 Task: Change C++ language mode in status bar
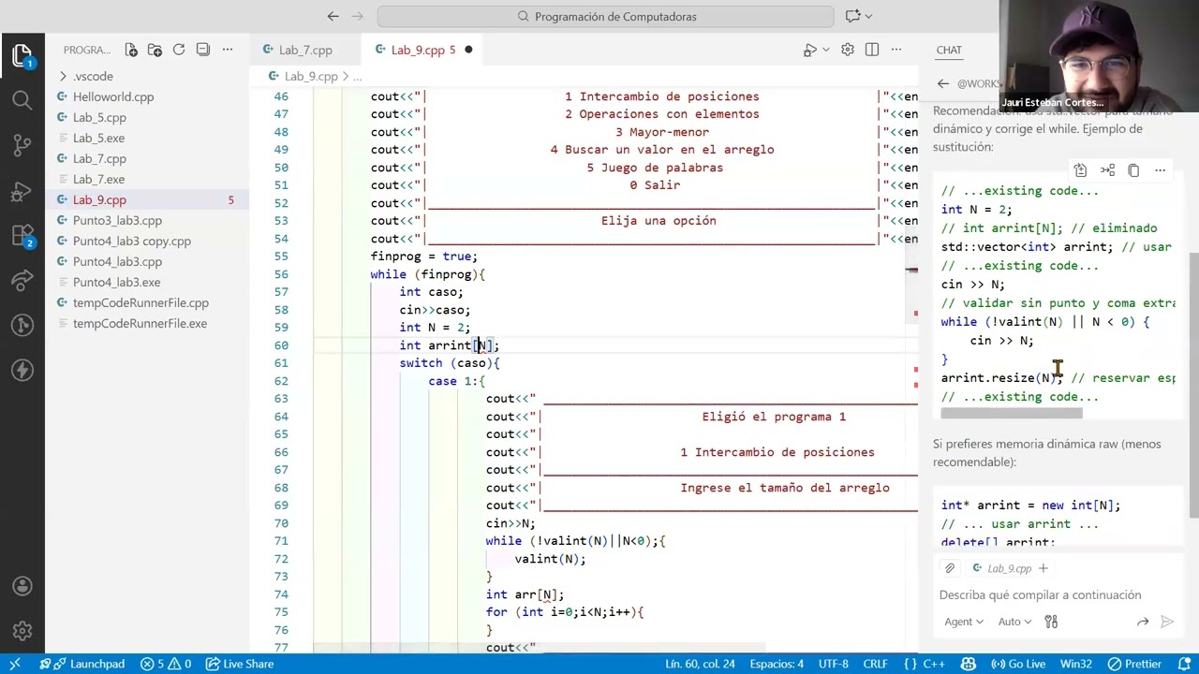(936, 664)
